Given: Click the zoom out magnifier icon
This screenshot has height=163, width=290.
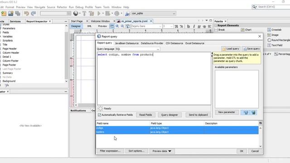Looking at the screenshot, I should 122,26.
